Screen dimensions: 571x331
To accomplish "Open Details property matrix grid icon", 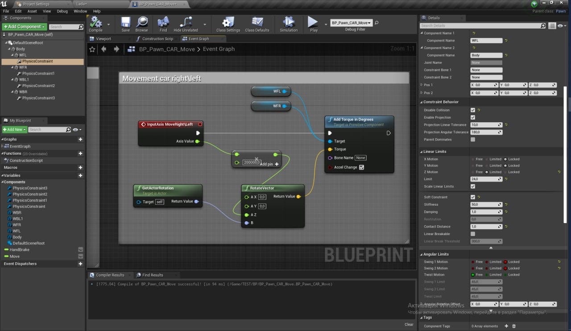I will (x=552, y=26).
